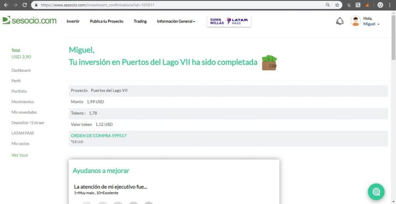Click the Ver tour link
The image size is (396, 204).
[20, 155]
